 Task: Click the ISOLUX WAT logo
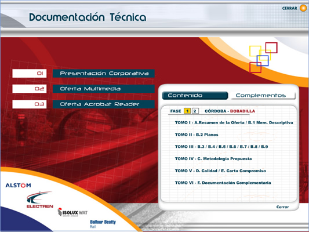[x=72, y=212]
